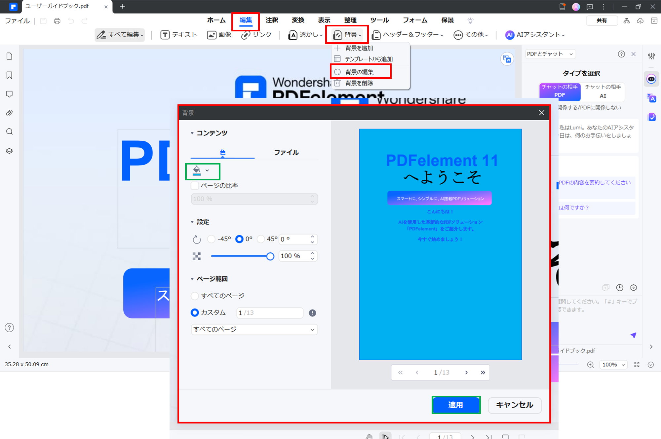
Task: Click the lightbulb tips icon in the ribbon
Action: (x=471, y=20)
